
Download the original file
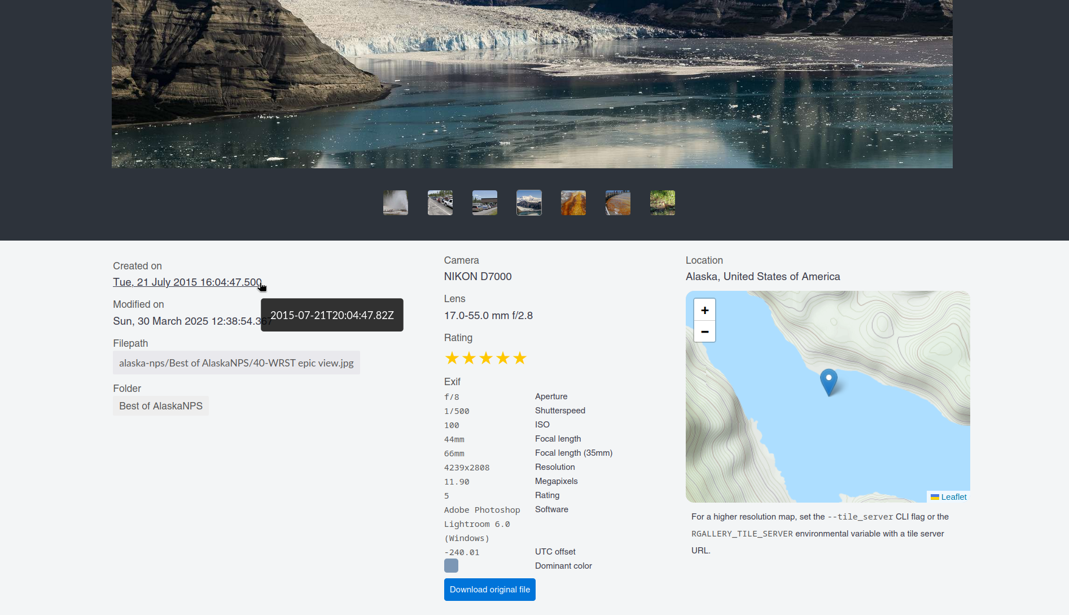pyautogui.click(x=489, y=590)
